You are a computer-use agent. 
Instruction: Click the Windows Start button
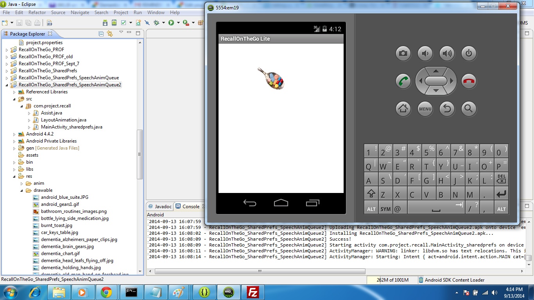click(x=9, y=292)
